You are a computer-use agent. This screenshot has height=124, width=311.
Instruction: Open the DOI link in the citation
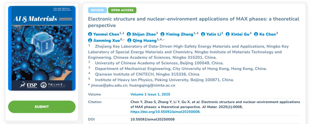tap(165, 112)
